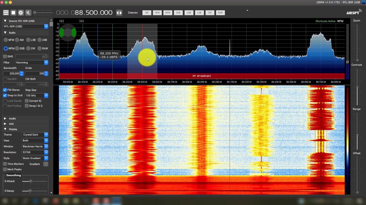Enable the Swap I & Q checkbox
Viewport: 366px width, 205px height.
27,106
